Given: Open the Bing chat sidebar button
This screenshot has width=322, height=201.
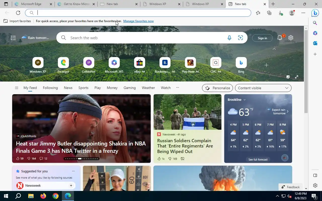Looking at the screenshot, I should pos(315,13).
